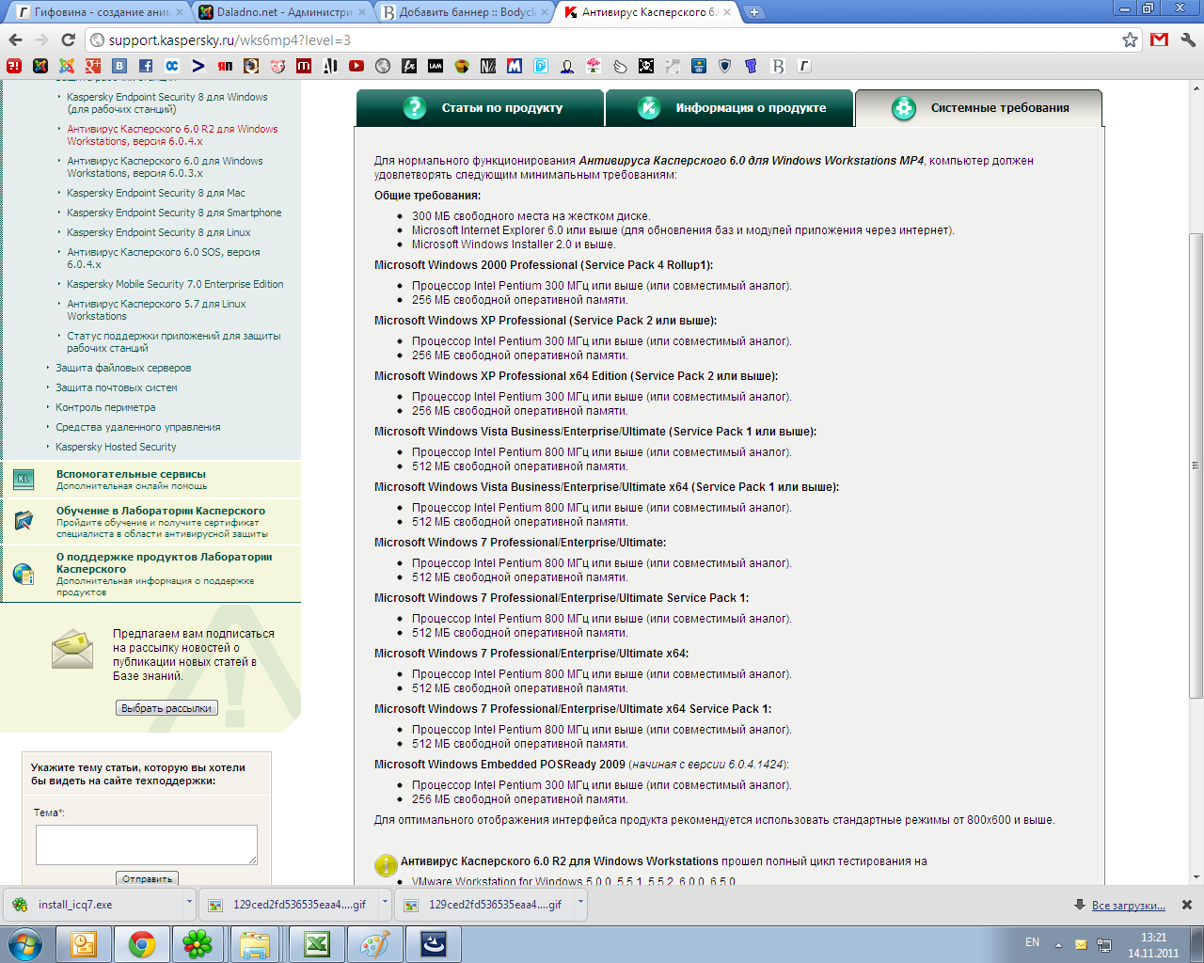The height and width of the screenshot is (963, 1204).
Task: Open the Joomla colorful star bookmark
Action: (67, 66)
